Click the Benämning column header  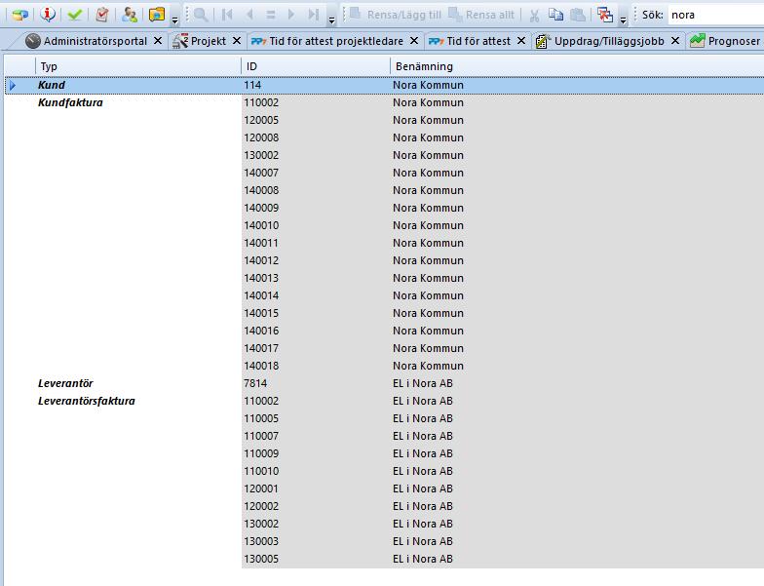point(577,66)
